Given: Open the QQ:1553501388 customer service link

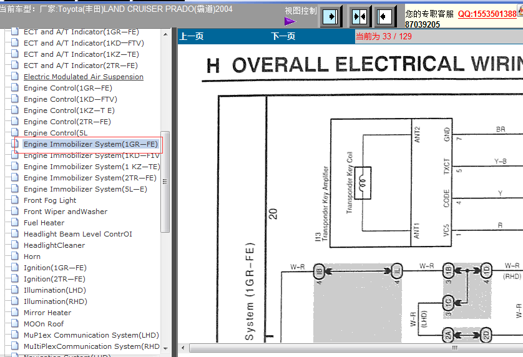Looking at the screenshot, I should 487,14.
